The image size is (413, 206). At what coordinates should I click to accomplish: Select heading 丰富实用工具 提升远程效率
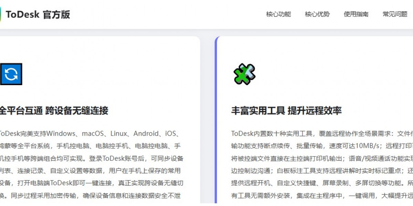tap(286, 111)
